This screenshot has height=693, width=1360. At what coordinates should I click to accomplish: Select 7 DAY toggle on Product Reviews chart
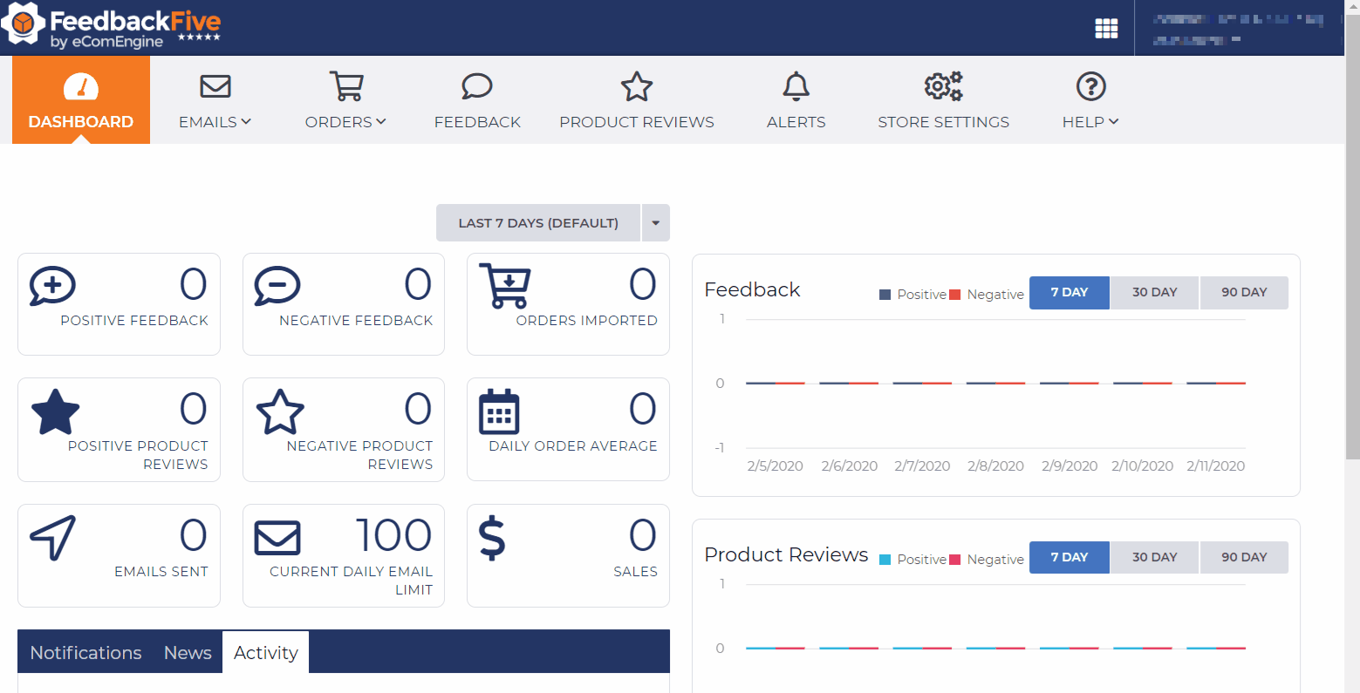1069,557
